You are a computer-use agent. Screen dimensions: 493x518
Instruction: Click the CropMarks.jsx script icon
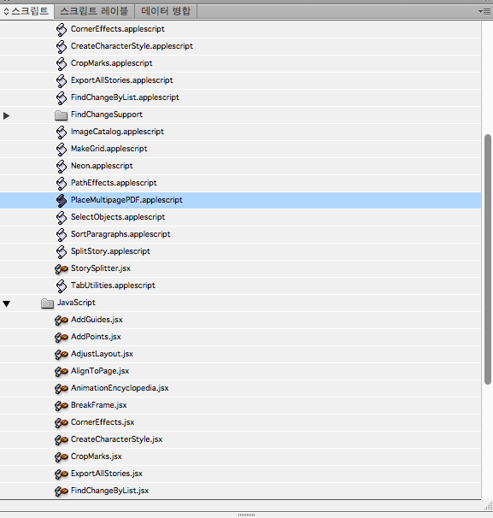[62, 457]
